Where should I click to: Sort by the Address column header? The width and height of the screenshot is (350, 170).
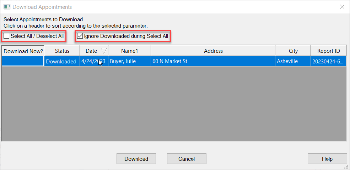coord(213,51)
